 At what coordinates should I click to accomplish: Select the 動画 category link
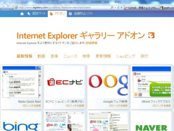[x=41, y=56]
